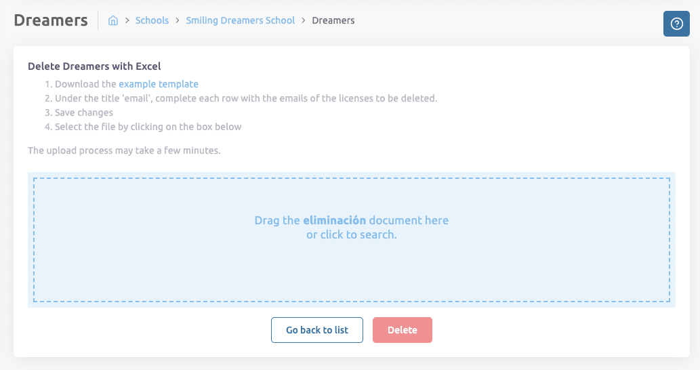Click the home icon in breadcrumb
700x370 pixels.
[113, 21]
